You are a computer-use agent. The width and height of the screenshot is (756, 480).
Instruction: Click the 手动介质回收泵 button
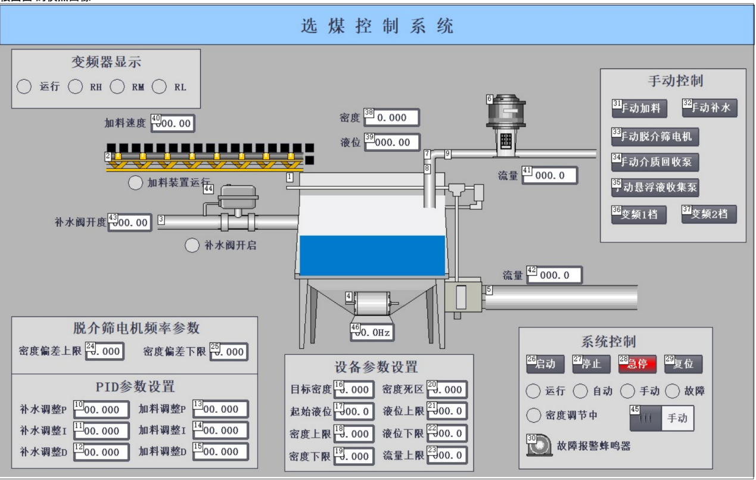click(x=655, y=161)
